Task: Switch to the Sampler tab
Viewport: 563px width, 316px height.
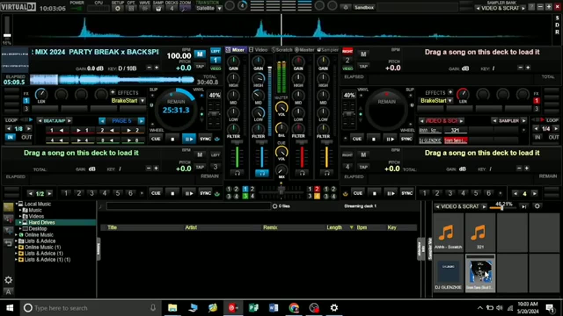Action: tap(328, 50)
